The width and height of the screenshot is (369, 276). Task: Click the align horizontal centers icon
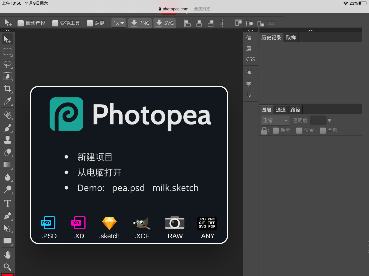(199, 23)
